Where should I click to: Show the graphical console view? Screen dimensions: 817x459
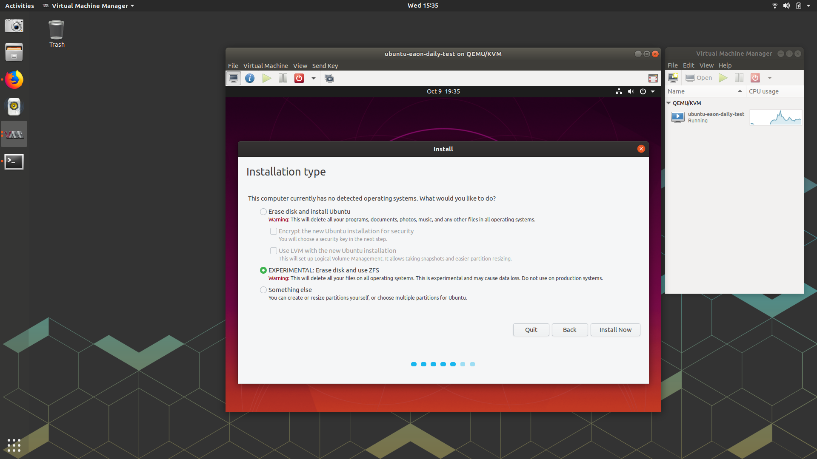(234, 78)
